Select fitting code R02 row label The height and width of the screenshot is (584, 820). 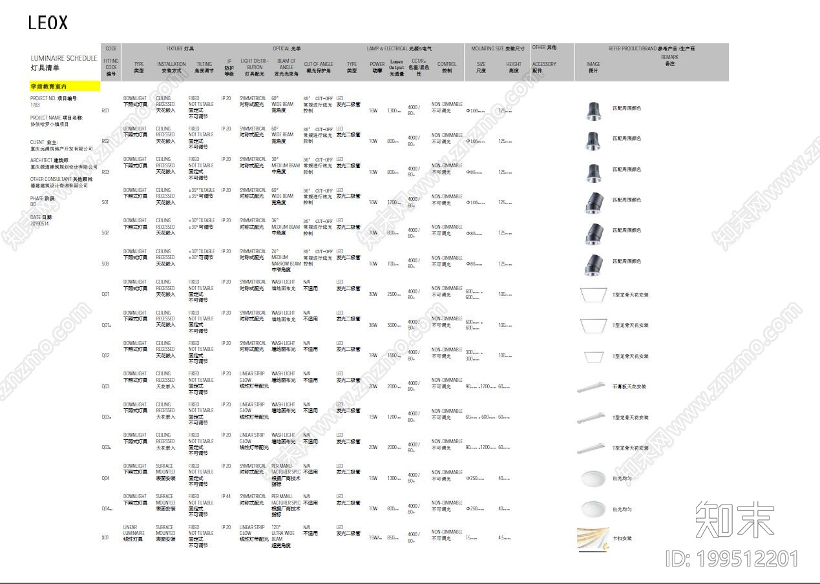105,141
